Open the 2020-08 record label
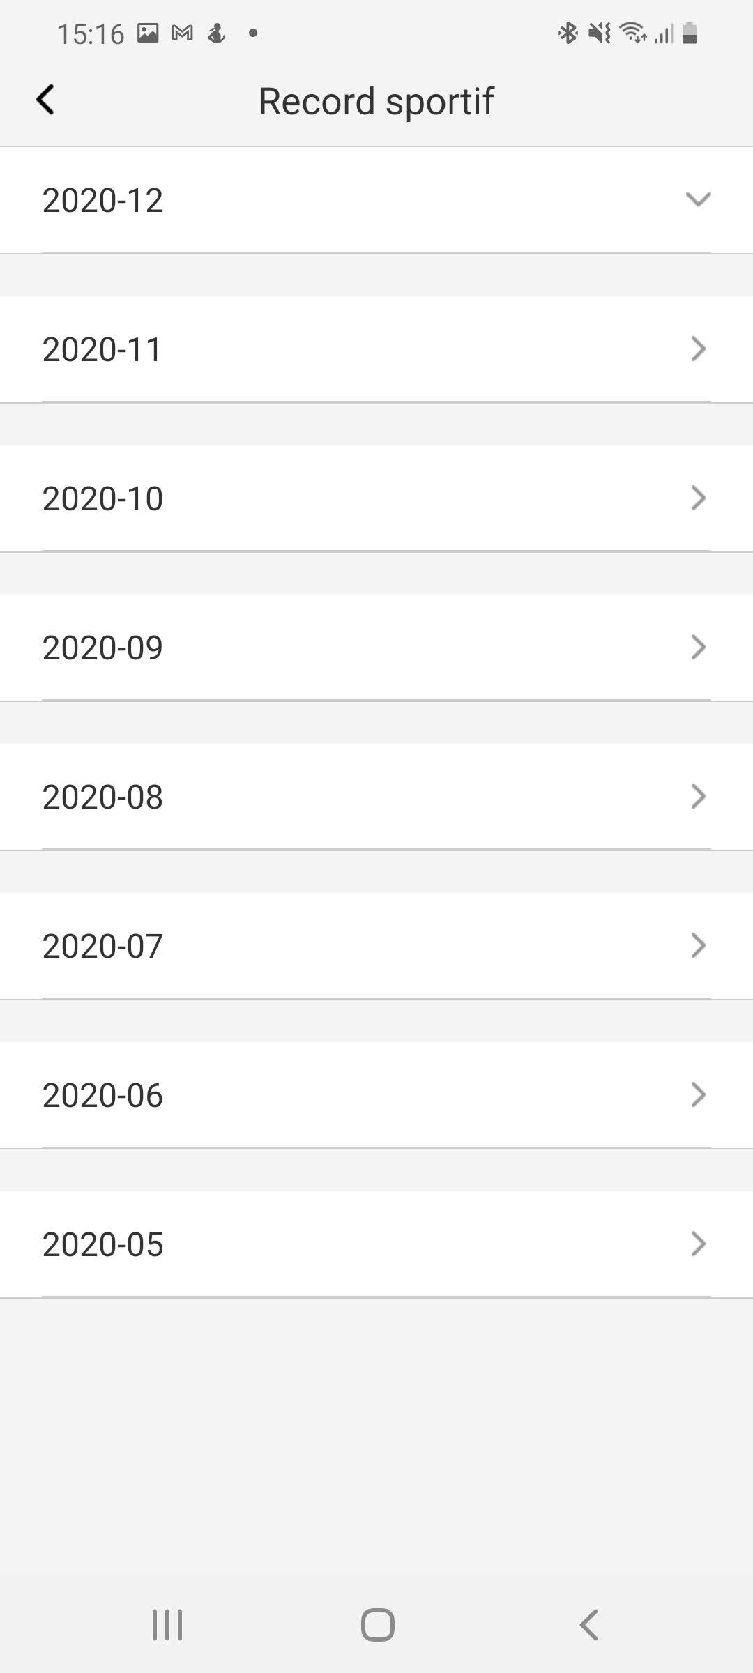This screenshot has width=753, height=1673. 103,797
